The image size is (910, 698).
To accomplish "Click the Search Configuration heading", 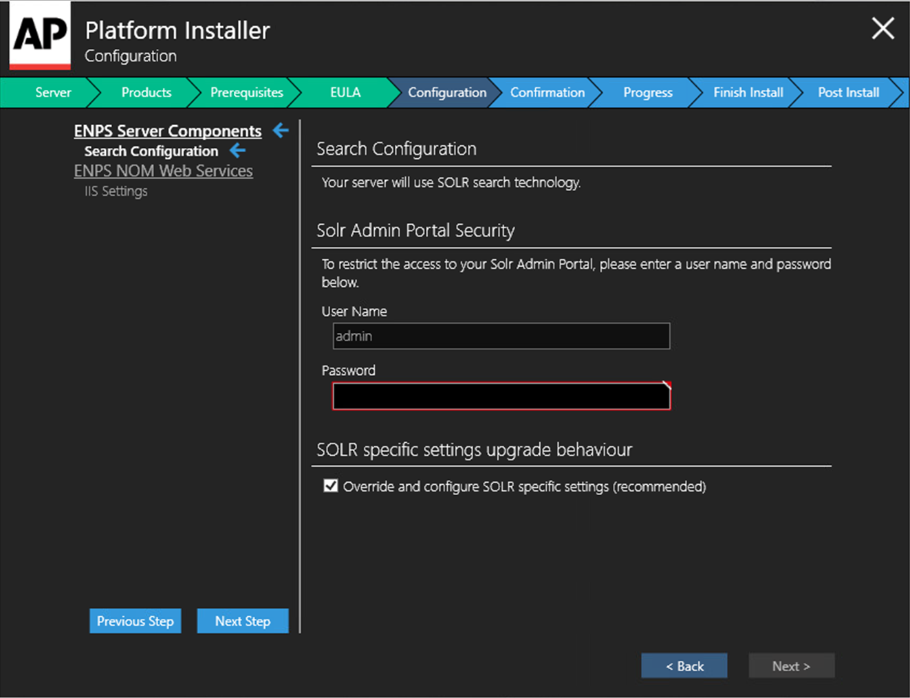I will click(396, 149).
